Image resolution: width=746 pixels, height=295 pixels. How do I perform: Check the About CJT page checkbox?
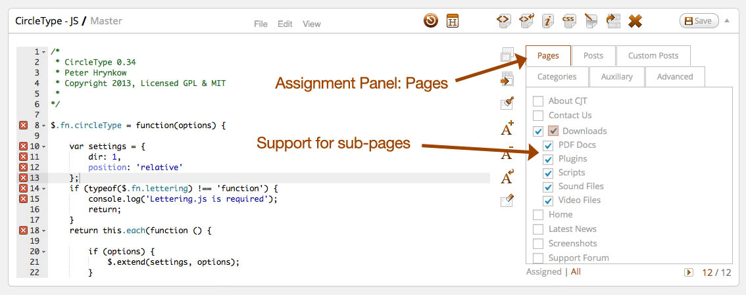(x=538, y=101)
